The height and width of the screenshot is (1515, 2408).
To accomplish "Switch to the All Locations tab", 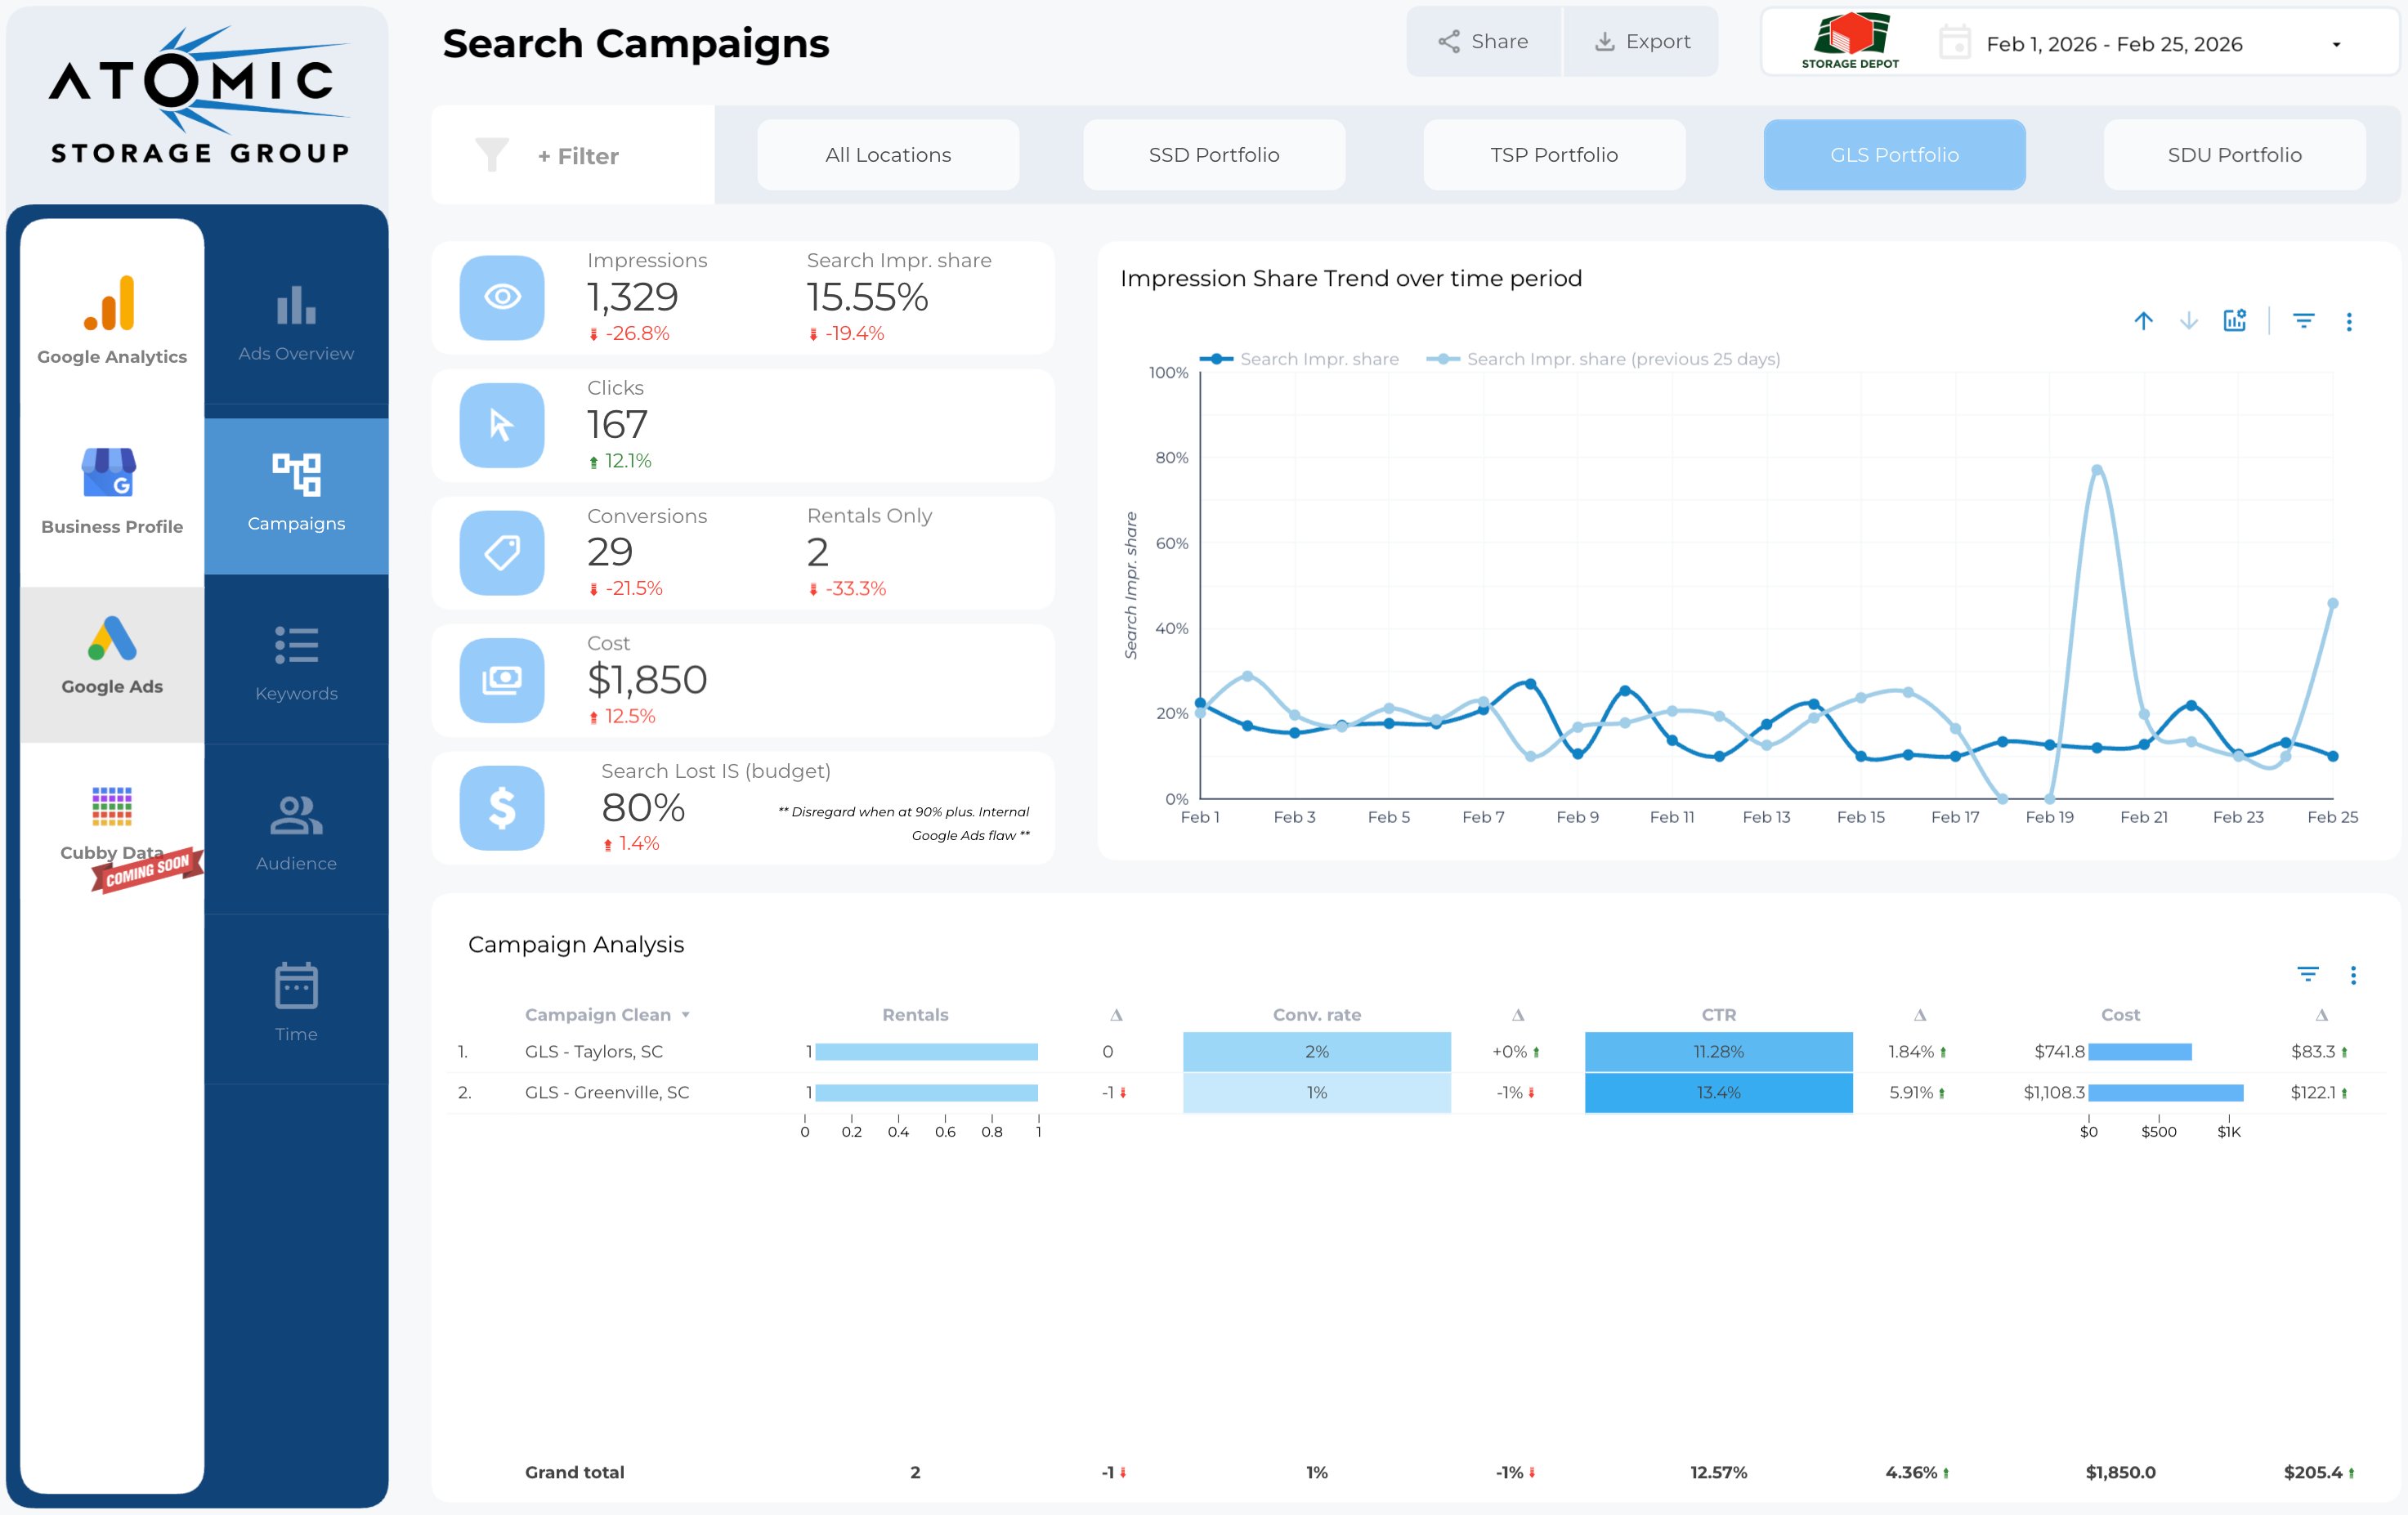I will point(887,155).
